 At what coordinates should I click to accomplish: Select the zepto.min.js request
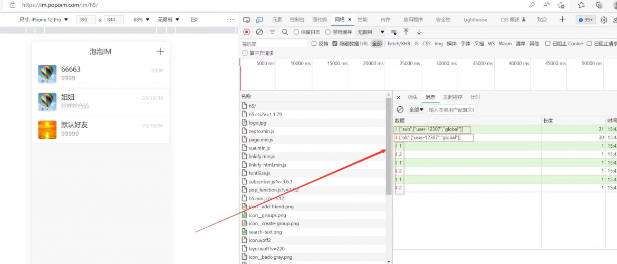(x=313, y=131)
